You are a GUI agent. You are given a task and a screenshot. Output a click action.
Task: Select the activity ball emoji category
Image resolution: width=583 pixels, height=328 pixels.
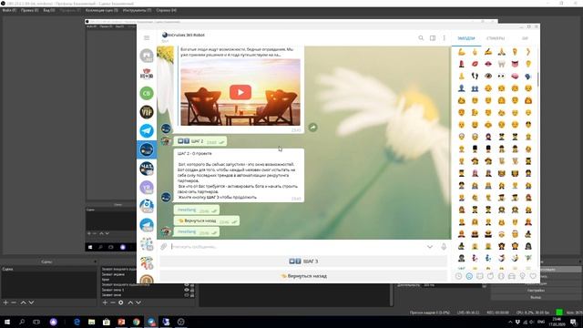[x=501, y=276]
